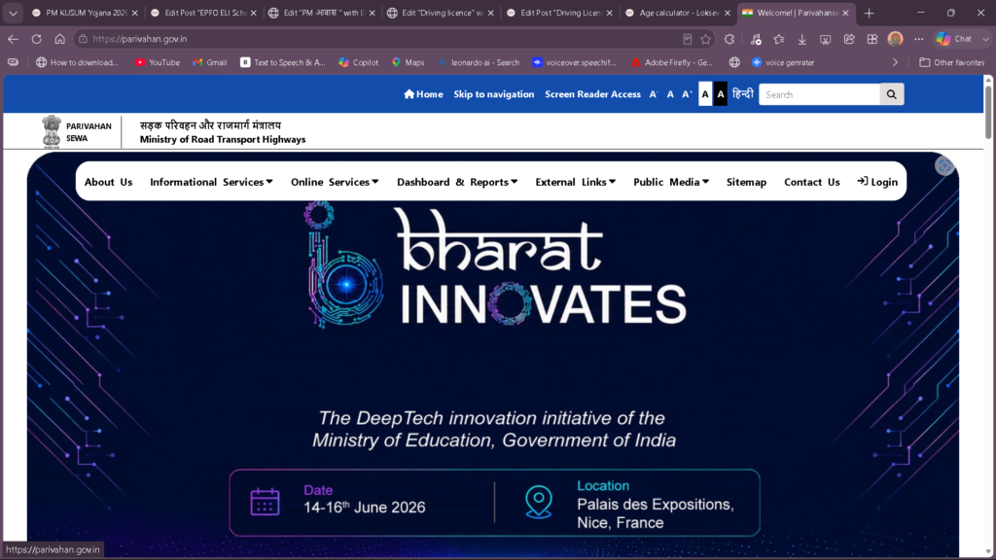Open the media control music note icon
The height and width of the screenshot is (560, 996).
pyautogui.click(x=755, y=39)
